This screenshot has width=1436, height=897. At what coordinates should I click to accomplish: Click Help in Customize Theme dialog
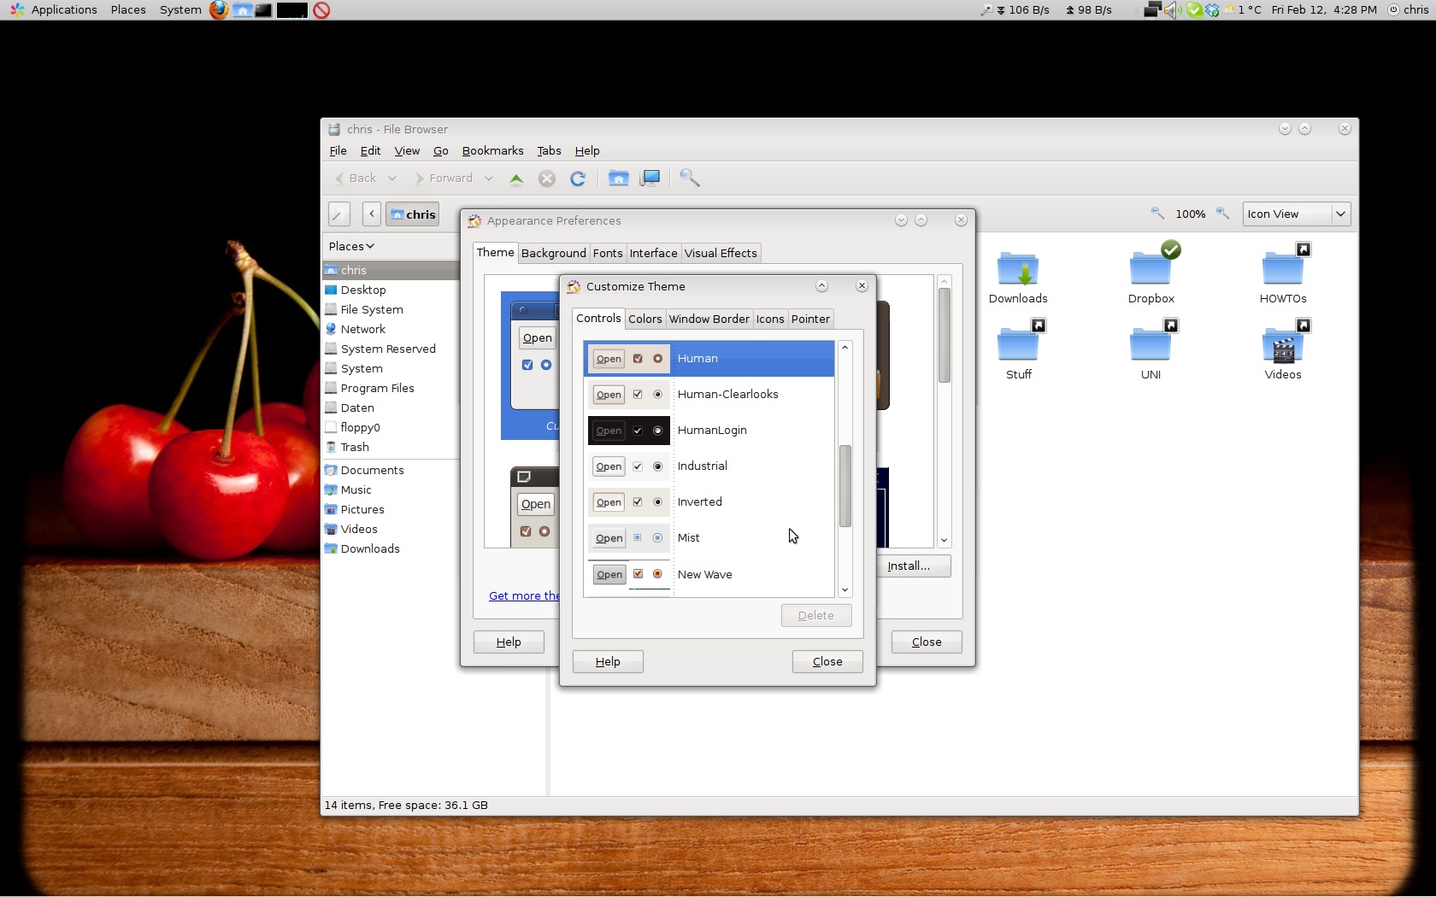(608, 662)
